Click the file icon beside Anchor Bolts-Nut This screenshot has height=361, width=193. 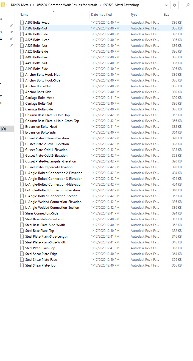pyautogui.click(x=22, y=86)
